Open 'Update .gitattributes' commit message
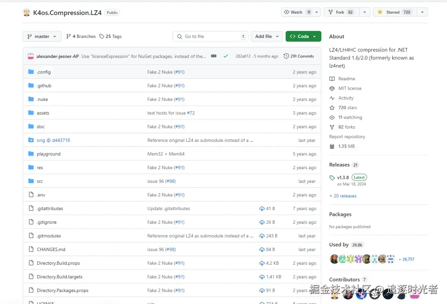The width and height of the screenshot is (447, 304). (168, 208)
